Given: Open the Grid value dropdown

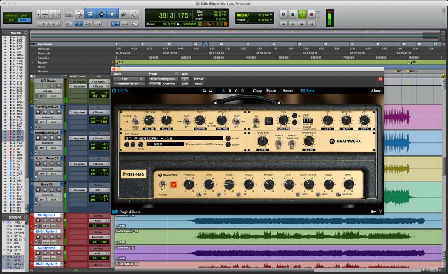Looking at the screenshot, I should tap(271, 15).
